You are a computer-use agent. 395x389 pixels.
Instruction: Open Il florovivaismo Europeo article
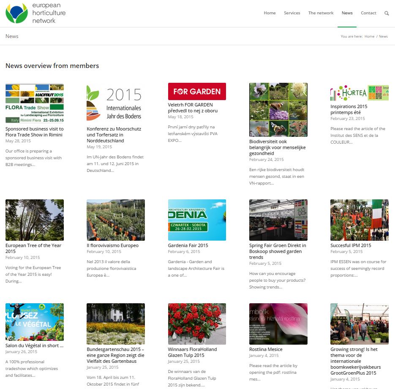point(113,245)
